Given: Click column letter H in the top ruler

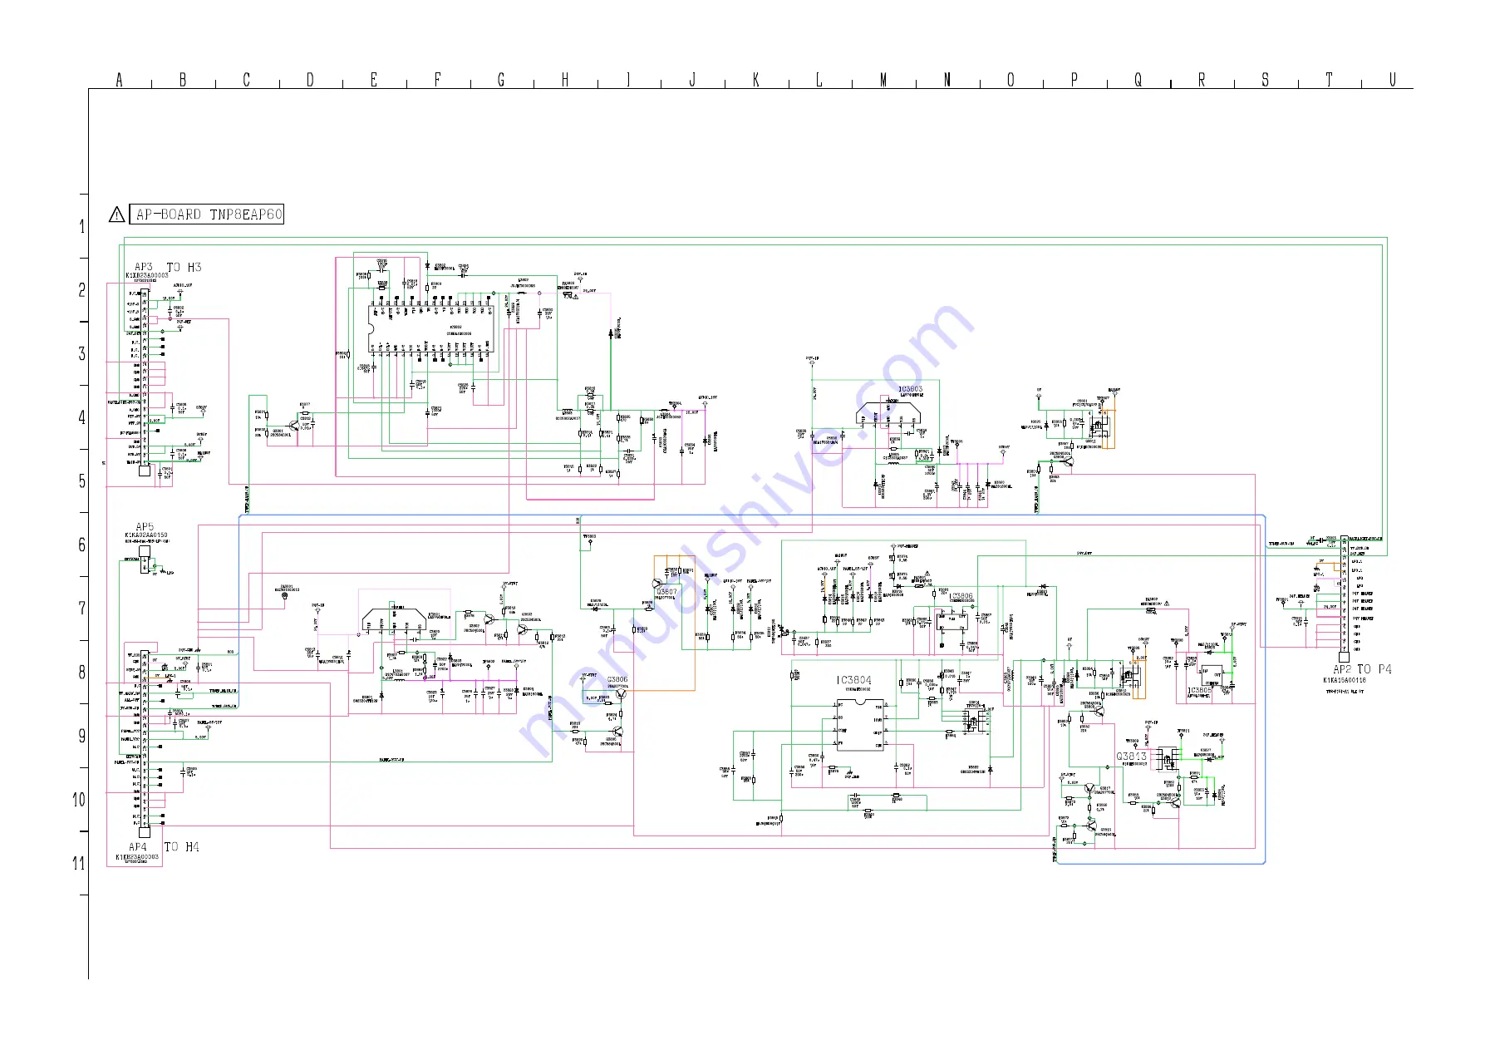Looking at the screenshot, I should click(565, 80).
